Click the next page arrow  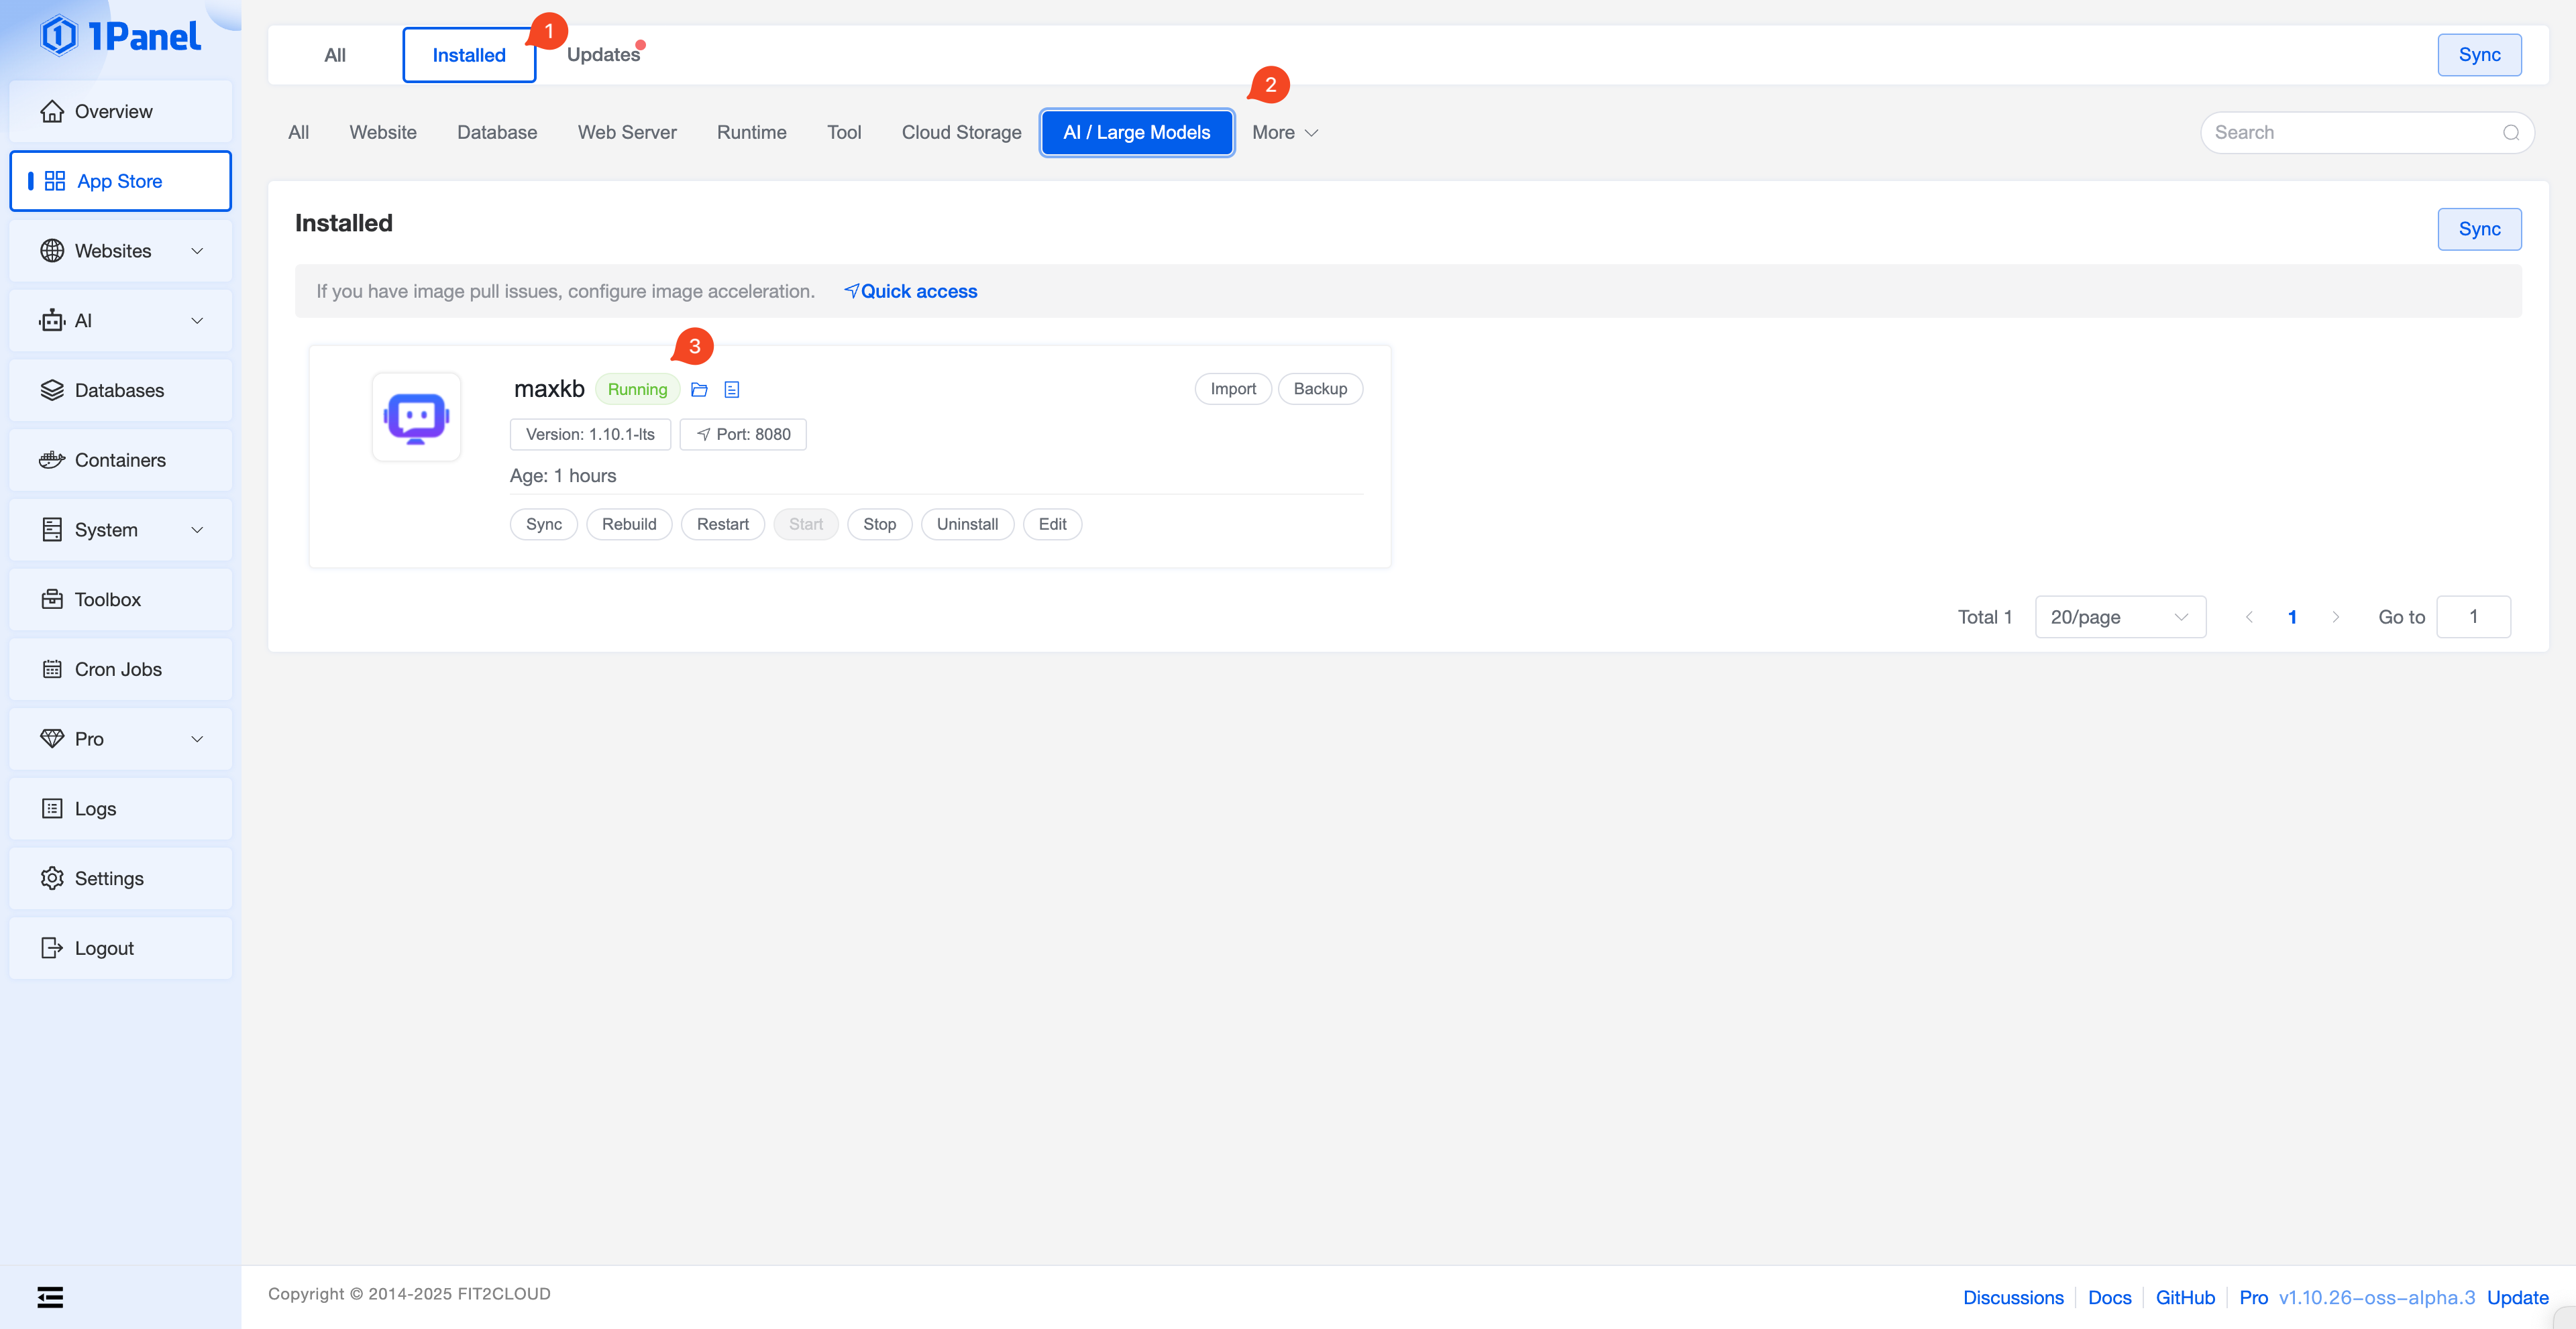click(2335, 618)
